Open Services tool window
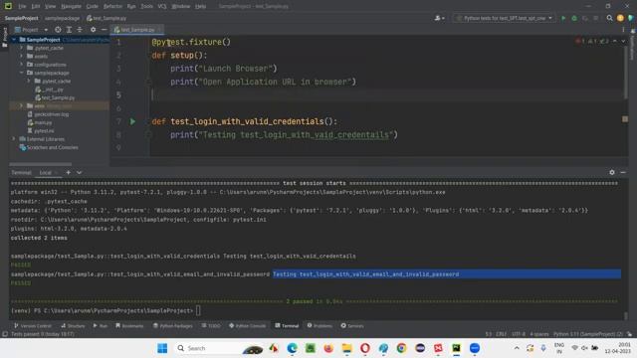Viewport: 637px width, 358px height. (x=352, y=325)
